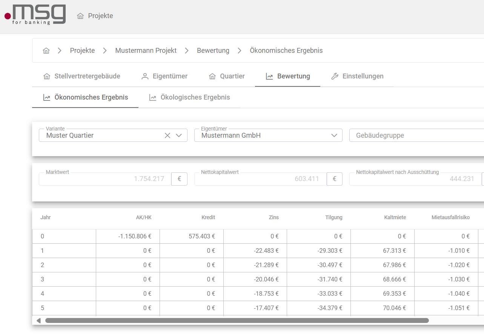Click the Euro icon next to Nettokapitalwert
Viewport: 484px width, 335px height.
(x=334, y=179)
